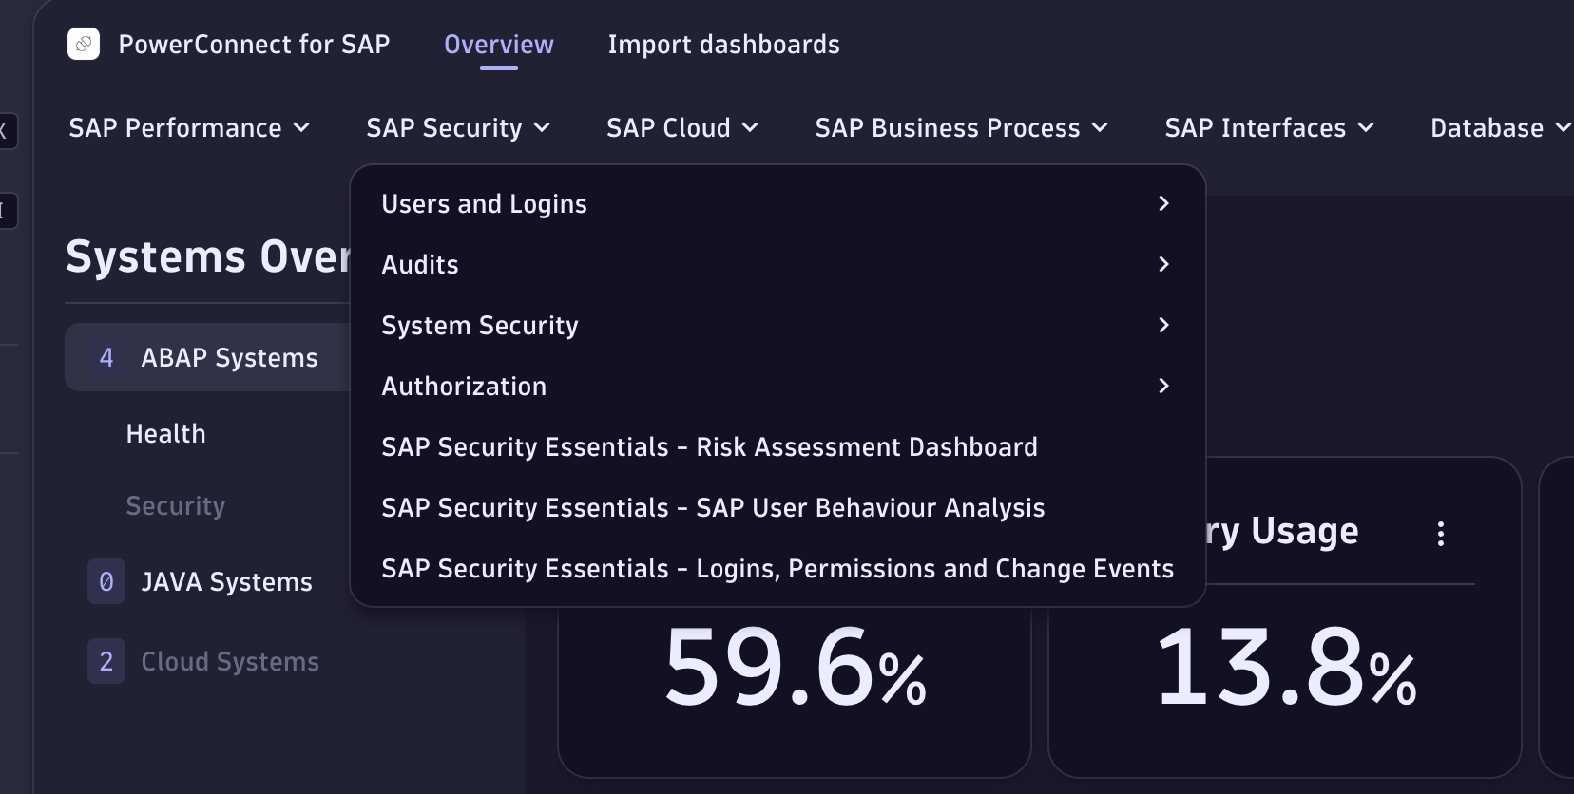The image size is (1574, 794).
Task: Open Logins, Permissions and Change Events
Action: click(x=777, y=568)
